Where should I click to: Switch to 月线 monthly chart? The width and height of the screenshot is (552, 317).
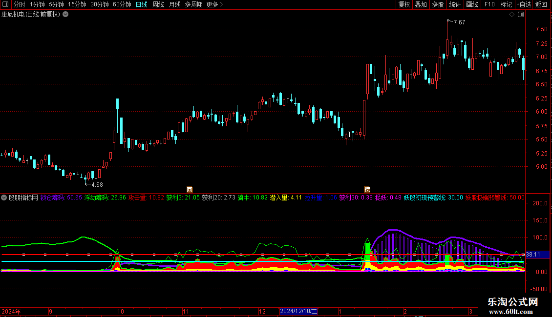[174, 4]
